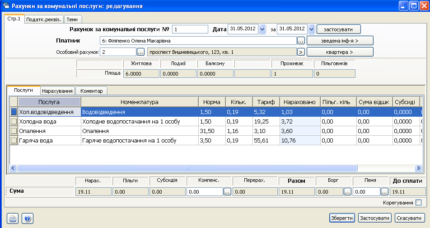Minimize the window
430x228 pixels.
tap(403, 6)
